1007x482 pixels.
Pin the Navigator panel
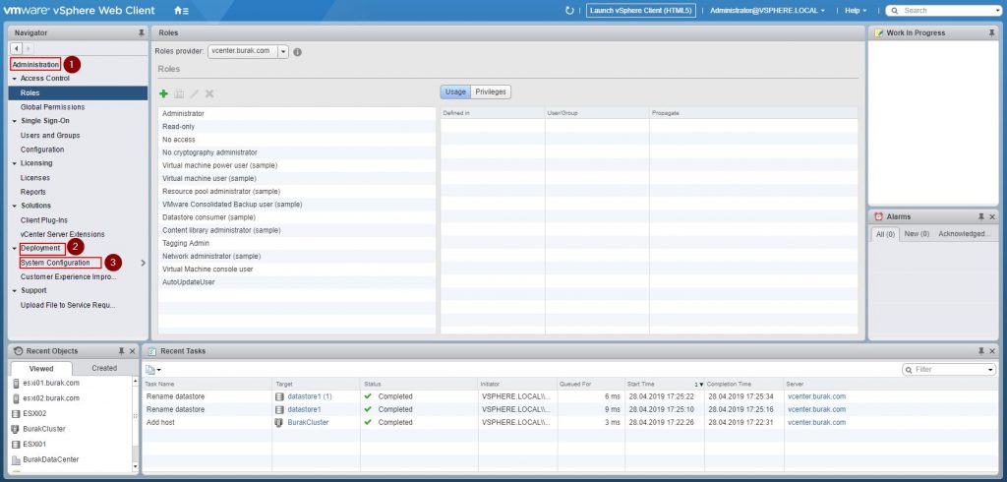pyautogui.click(x=142, y=32)
